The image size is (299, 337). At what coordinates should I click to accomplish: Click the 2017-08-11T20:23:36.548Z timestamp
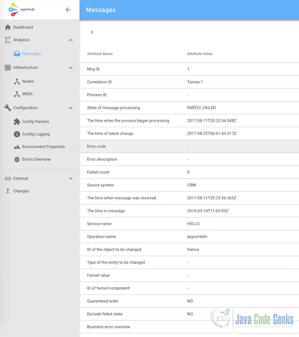212,121
